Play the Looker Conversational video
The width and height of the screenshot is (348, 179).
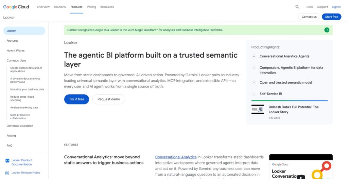point(301,177)
